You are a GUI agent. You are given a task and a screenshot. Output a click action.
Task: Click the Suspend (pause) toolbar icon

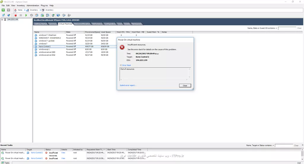pyautogui.click(x=21, y=15)
